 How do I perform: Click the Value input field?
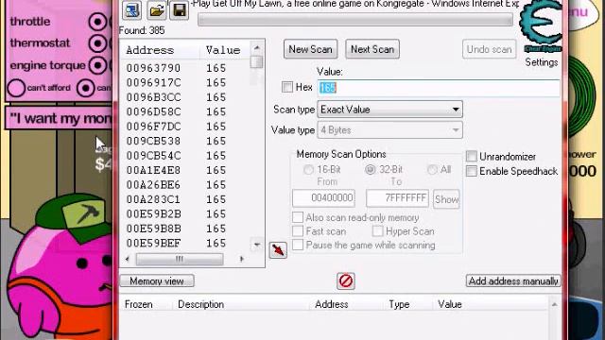[x=439, y=88]
